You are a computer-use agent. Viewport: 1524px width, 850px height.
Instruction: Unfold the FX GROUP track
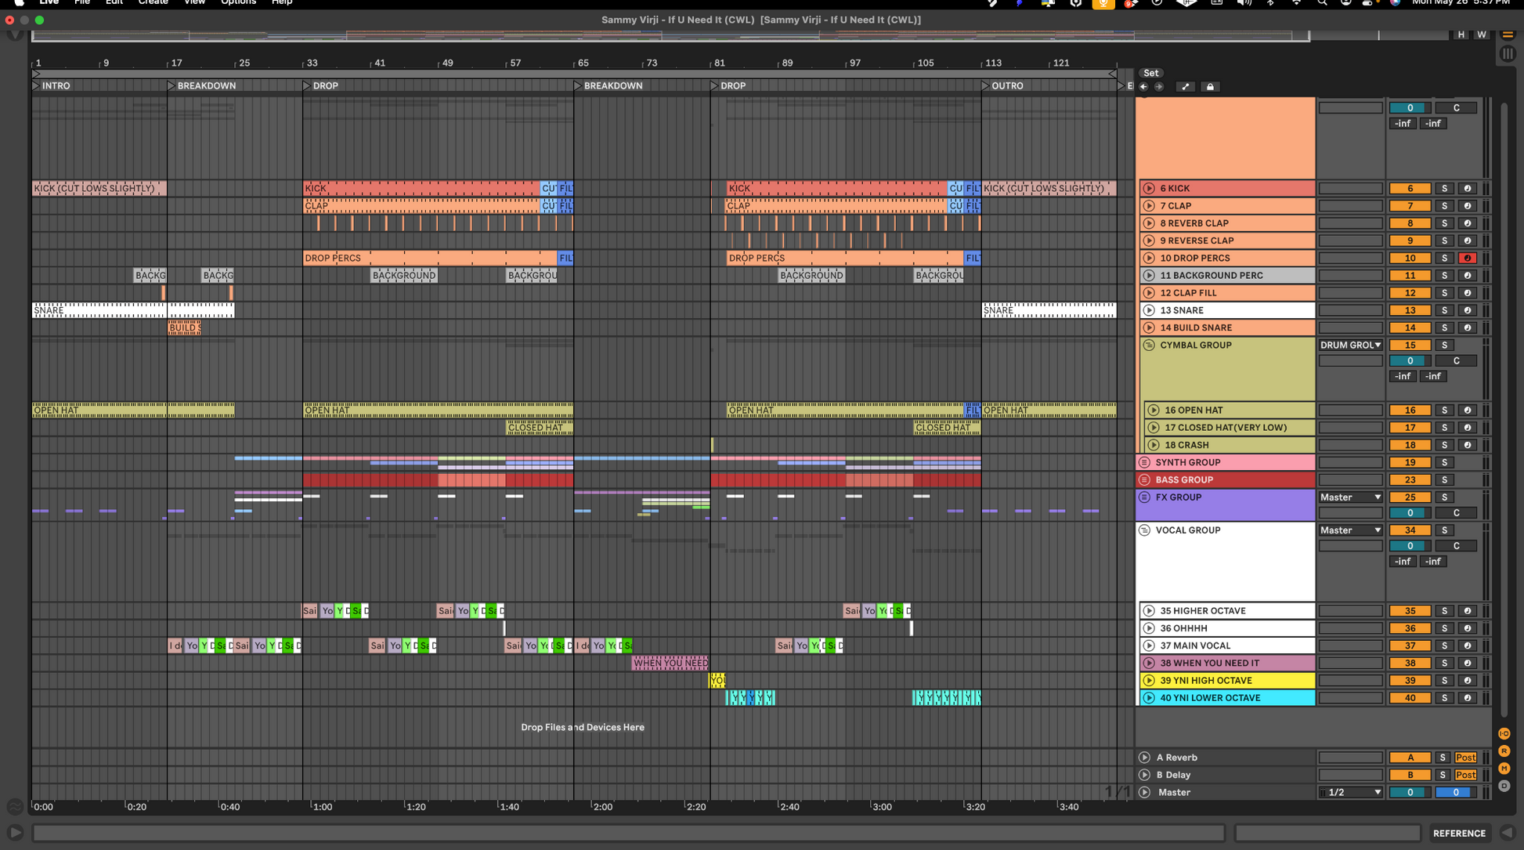click(1144, 497)
